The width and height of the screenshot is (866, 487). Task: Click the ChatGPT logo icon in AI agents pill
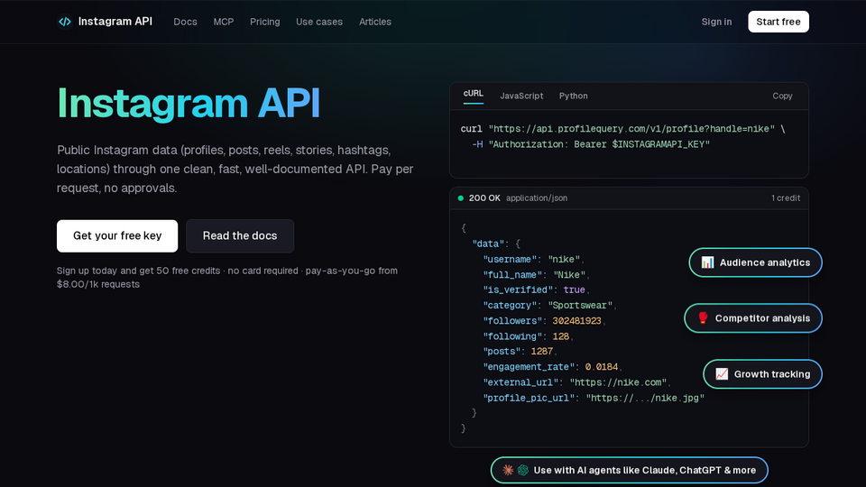pos(522,470)
